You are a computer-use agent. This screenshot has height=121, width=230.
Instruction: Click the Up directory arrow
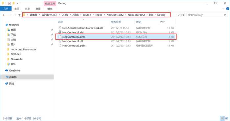(19, 15)
